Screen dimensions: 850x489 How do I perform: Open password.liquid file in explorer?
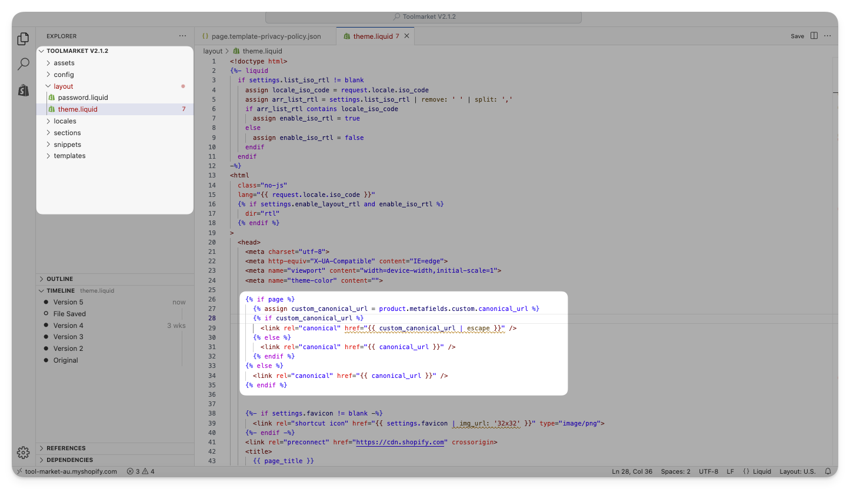coord(83,98)
